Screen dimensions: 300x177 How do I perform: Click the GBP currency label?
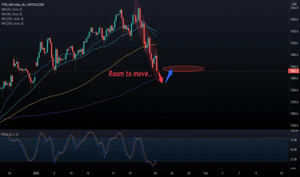click(x=294, y=4)
